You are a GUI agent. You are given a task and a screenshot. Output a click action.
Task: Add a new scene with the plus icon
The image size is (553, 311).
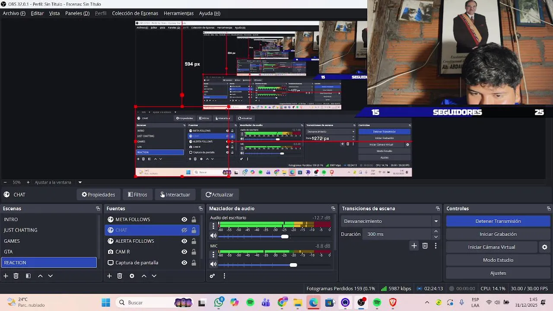6,276
